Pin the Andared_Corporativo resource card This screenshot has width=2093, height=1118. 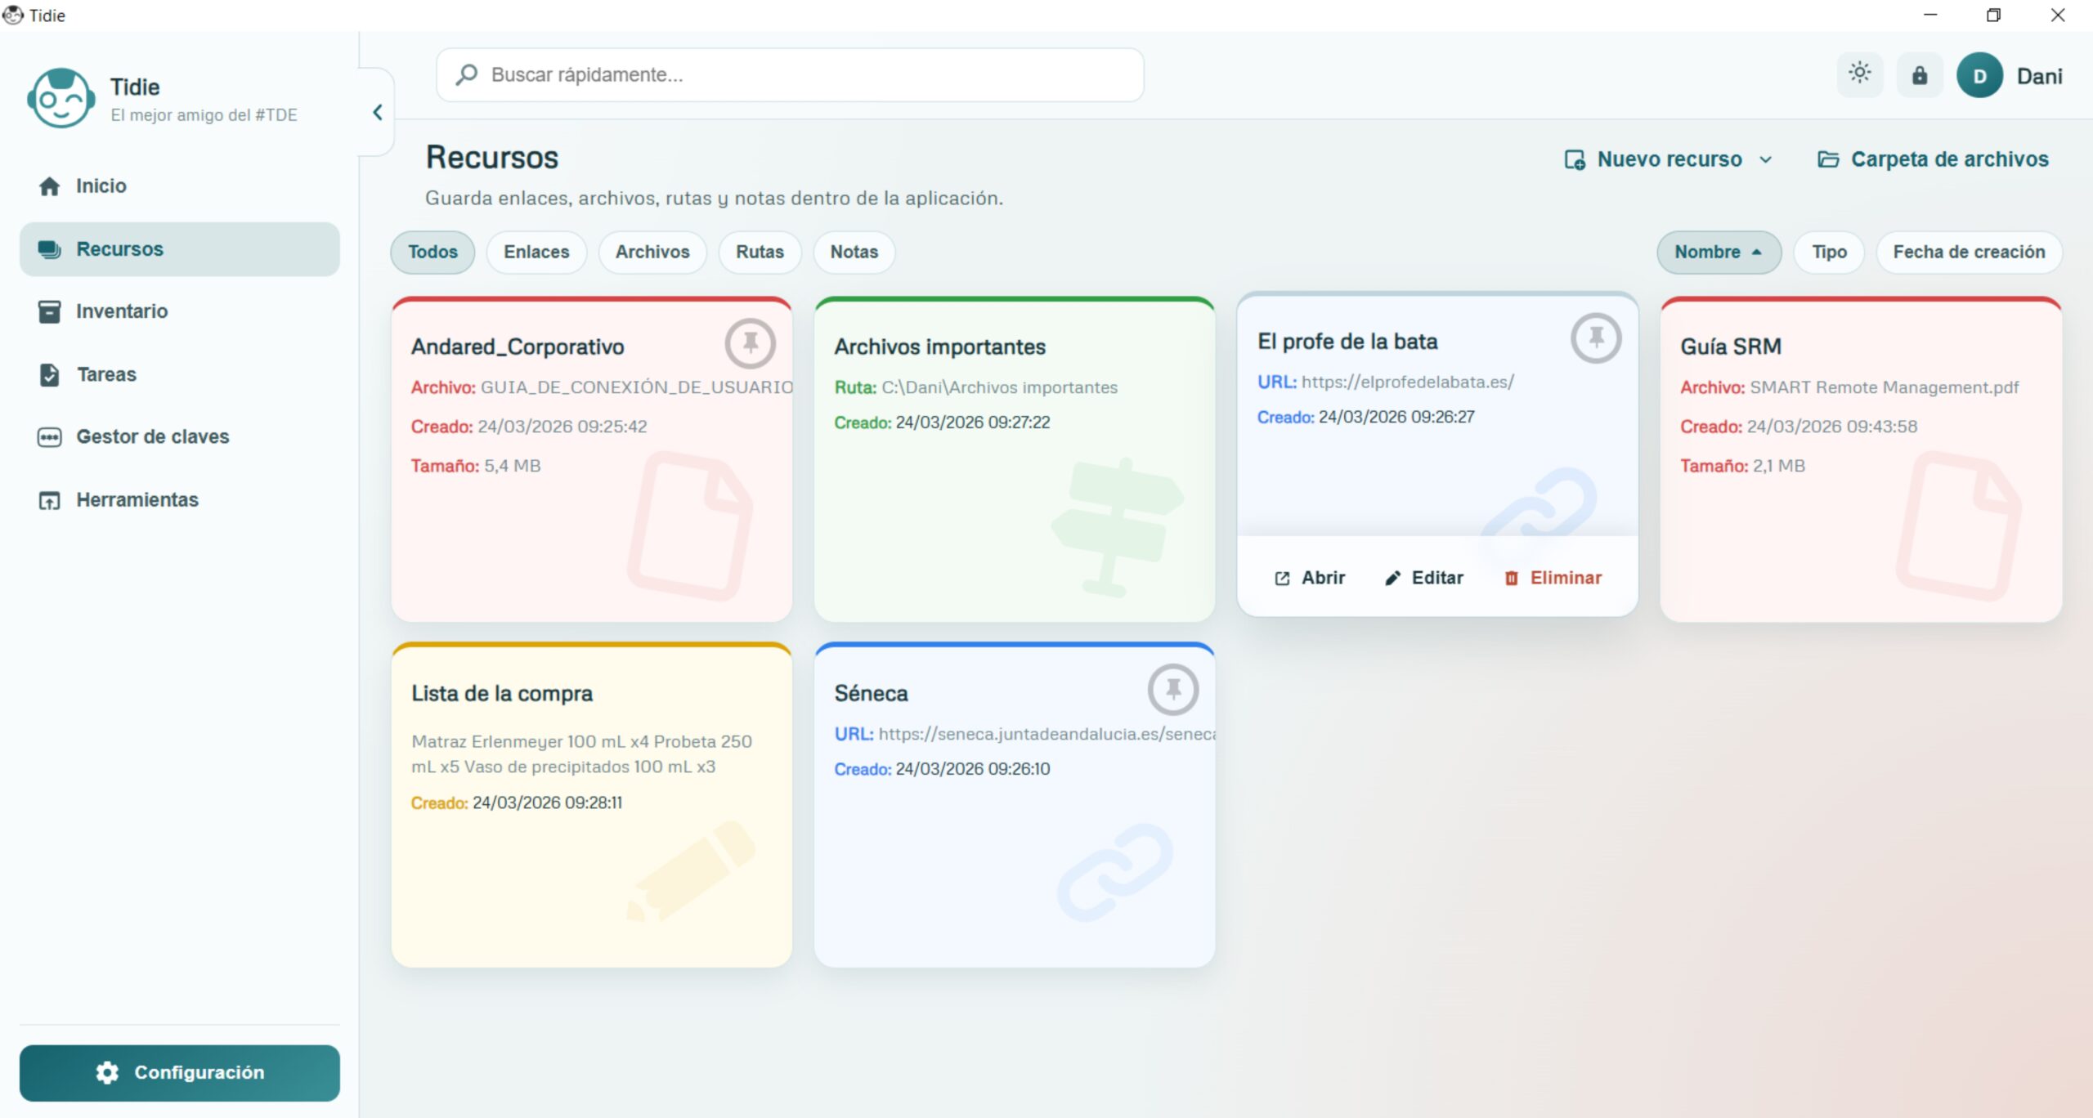tap(750, 343)
